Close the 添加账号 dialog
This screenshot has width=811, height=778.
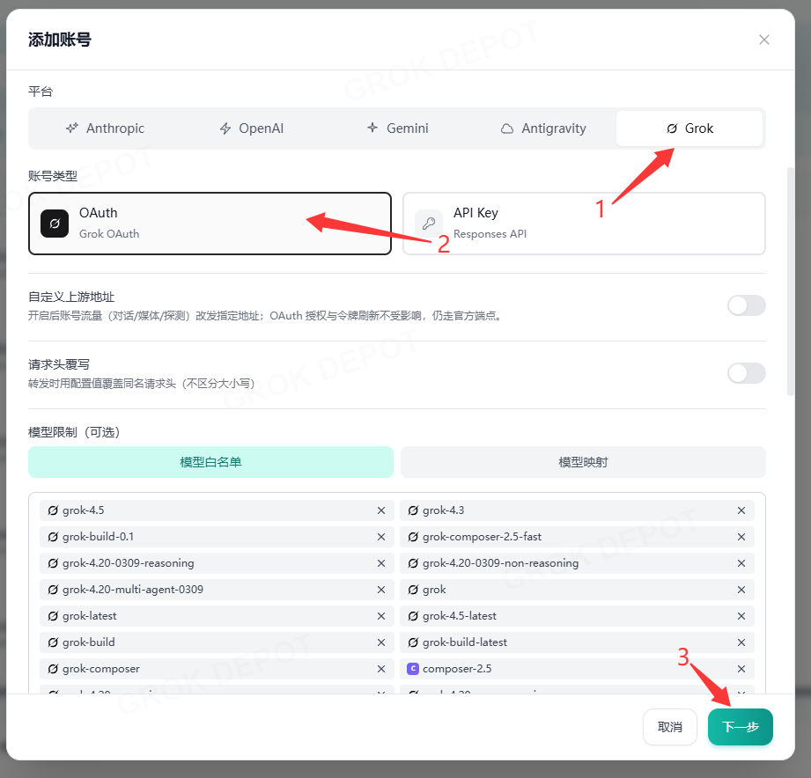[764, 40]
